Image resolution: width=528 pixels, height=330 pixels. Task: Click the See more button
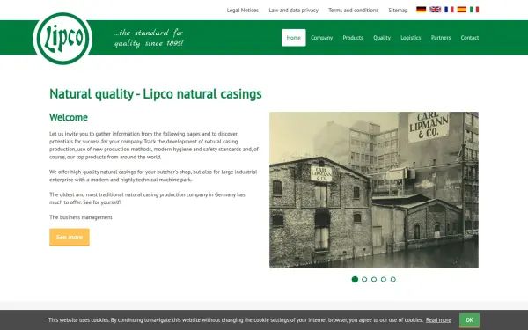[x=70, y=237]
